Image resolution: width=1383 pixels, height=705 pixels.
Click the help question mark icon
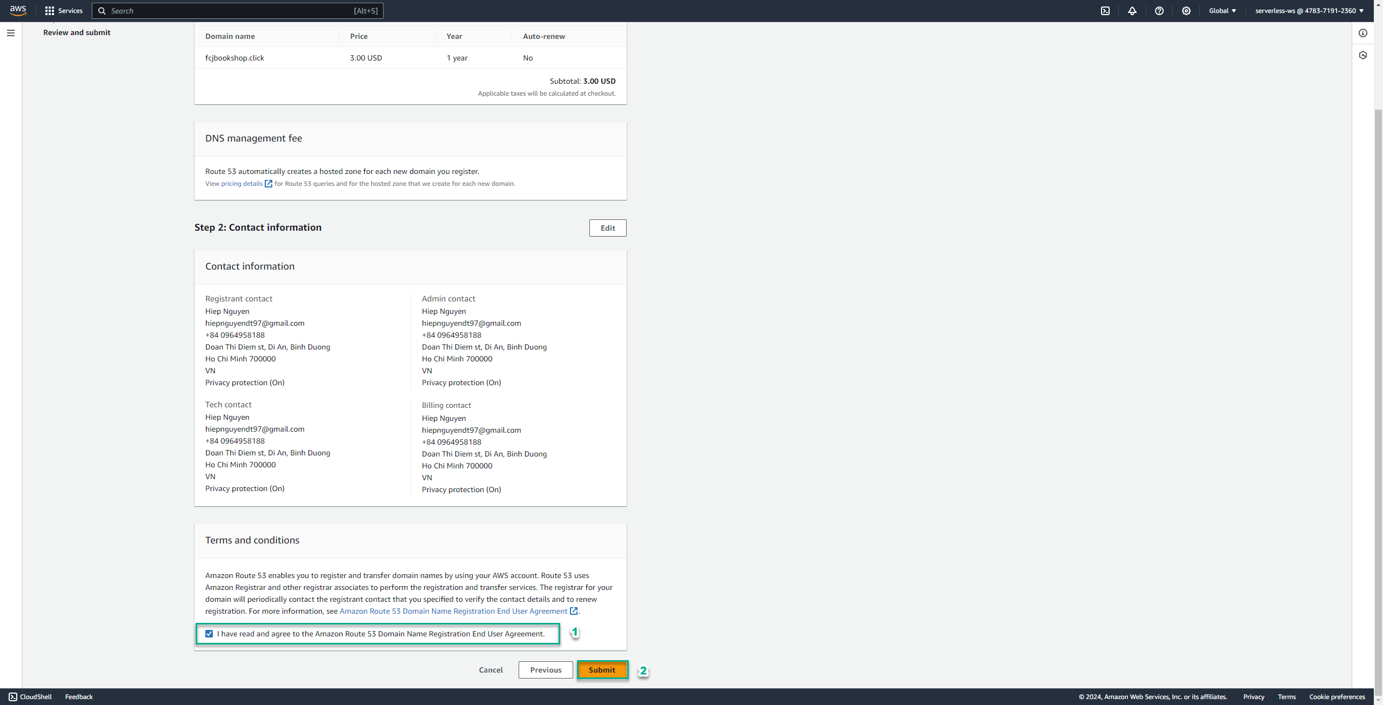point(1160,11)
